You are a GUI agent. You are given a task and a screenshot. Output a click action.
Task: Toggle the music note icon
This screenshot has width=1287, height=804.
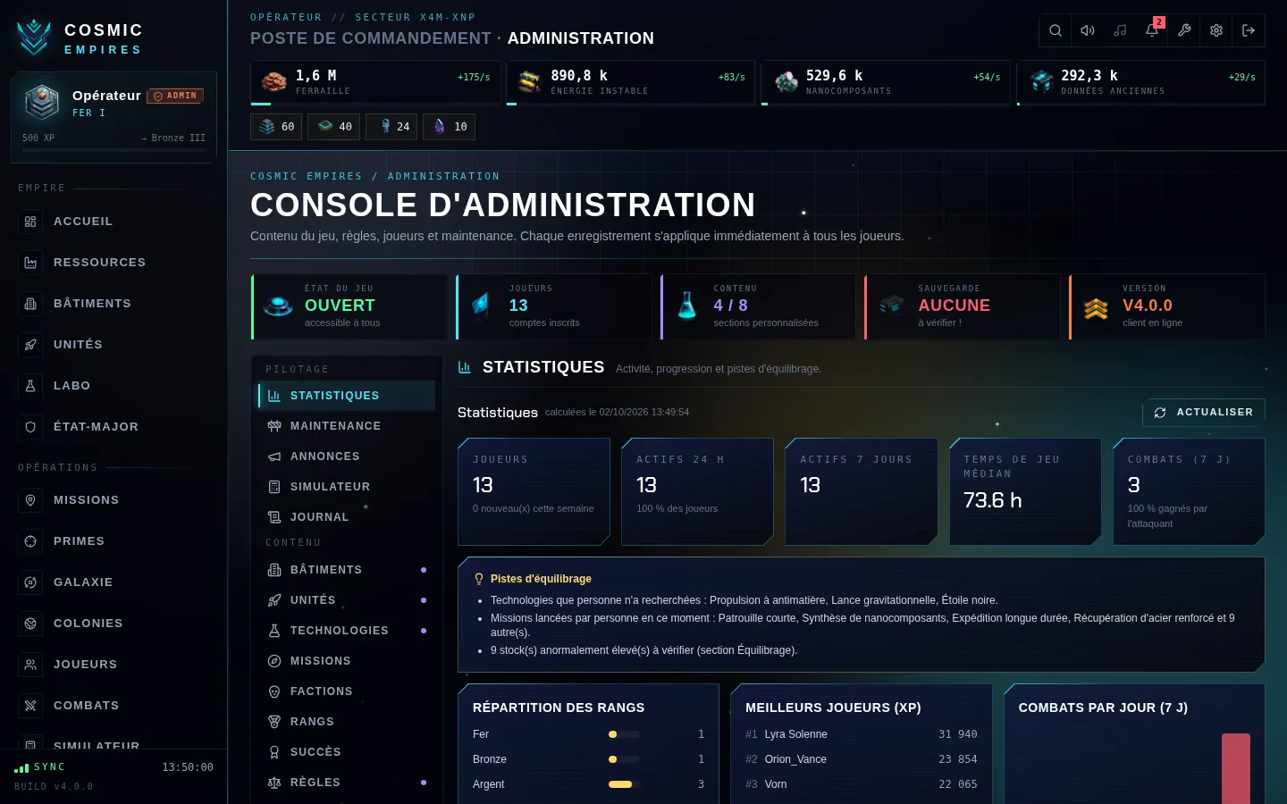(x=1120, y=30)
